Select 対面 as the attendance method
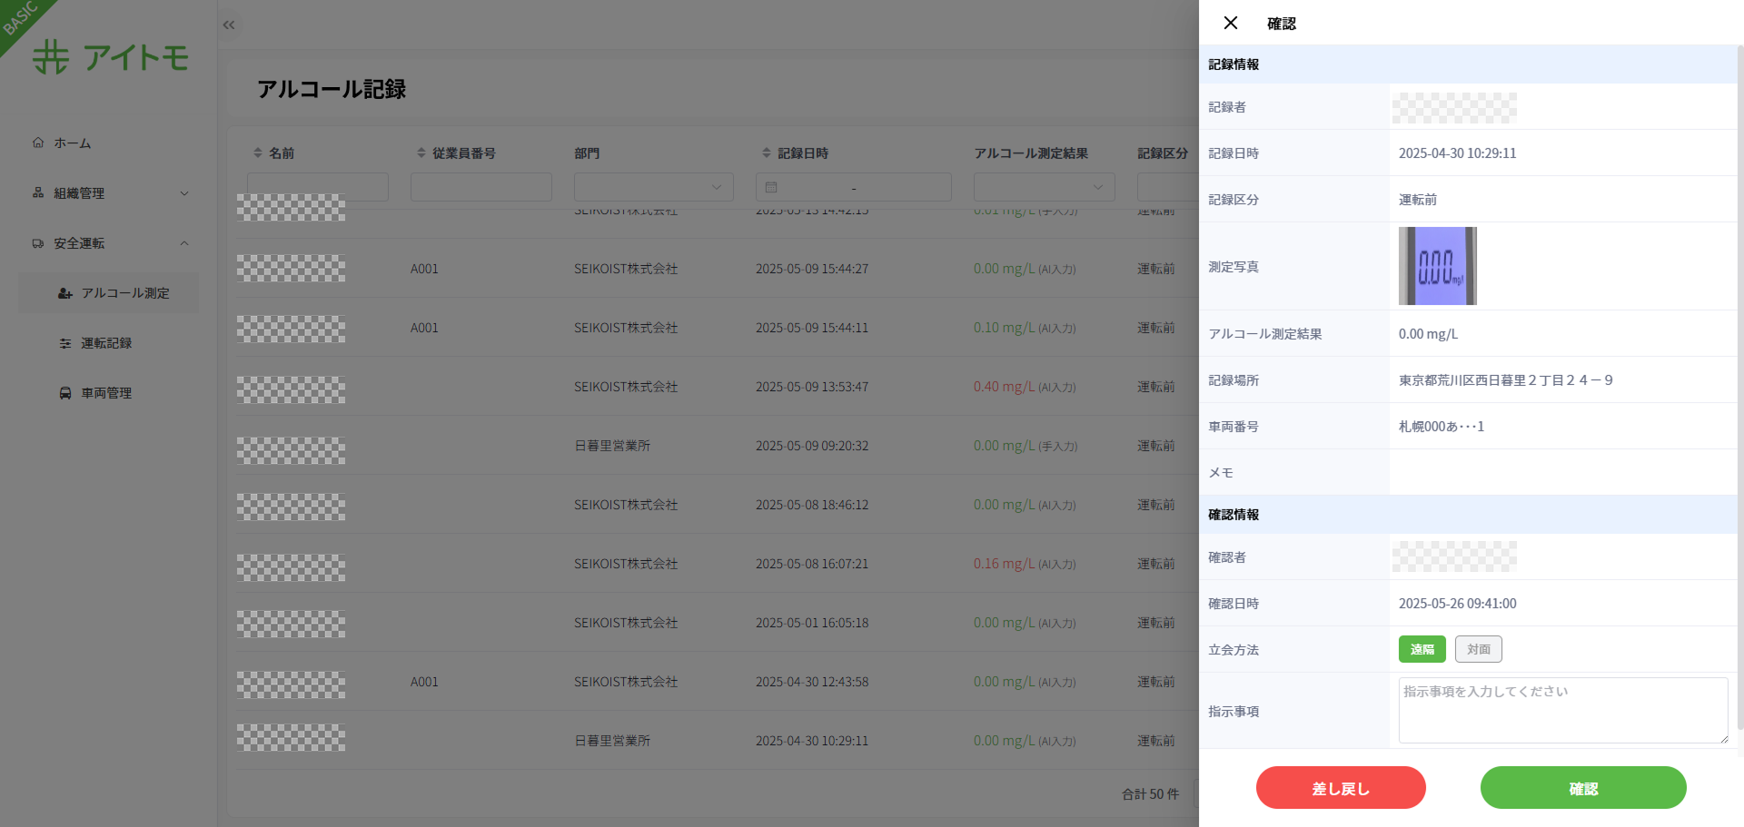The image size is (1744, 827). click(x=1478, y=649)
